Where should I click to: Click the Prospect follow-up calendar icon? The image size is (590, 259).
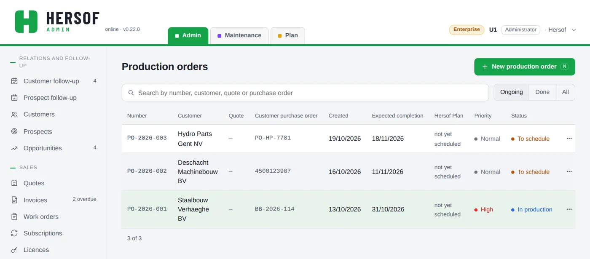tap(14, 98)
